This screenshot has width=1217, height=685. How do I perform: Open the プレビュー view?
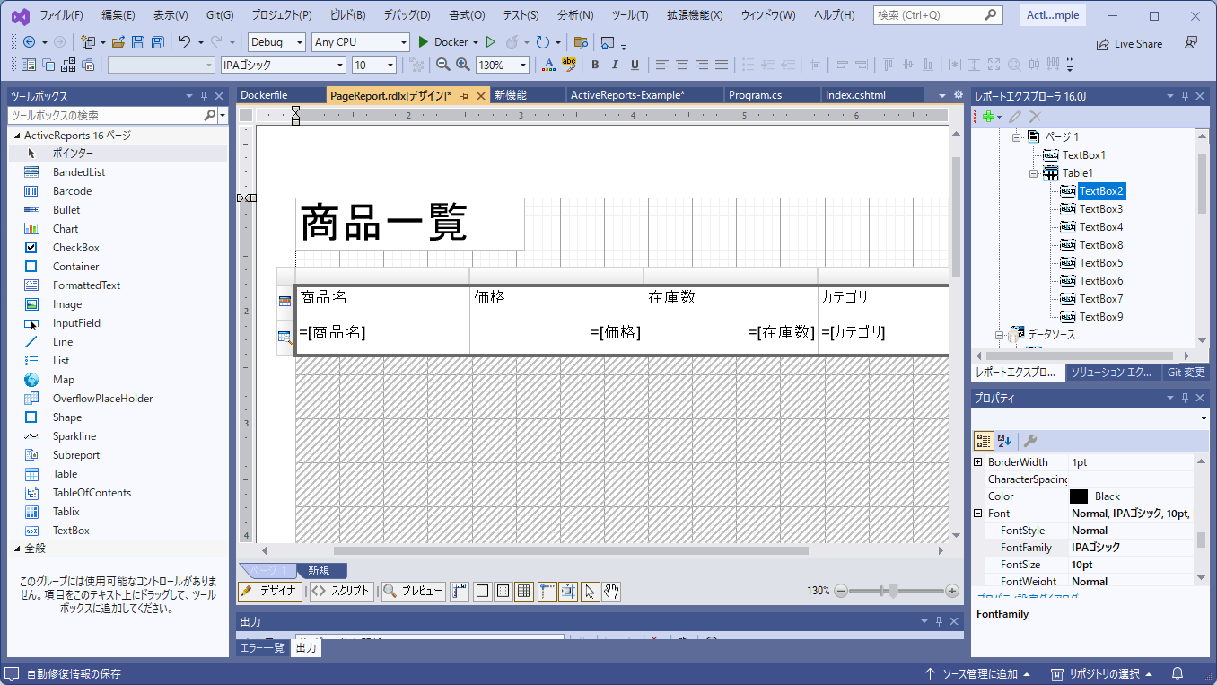(413, 591)
